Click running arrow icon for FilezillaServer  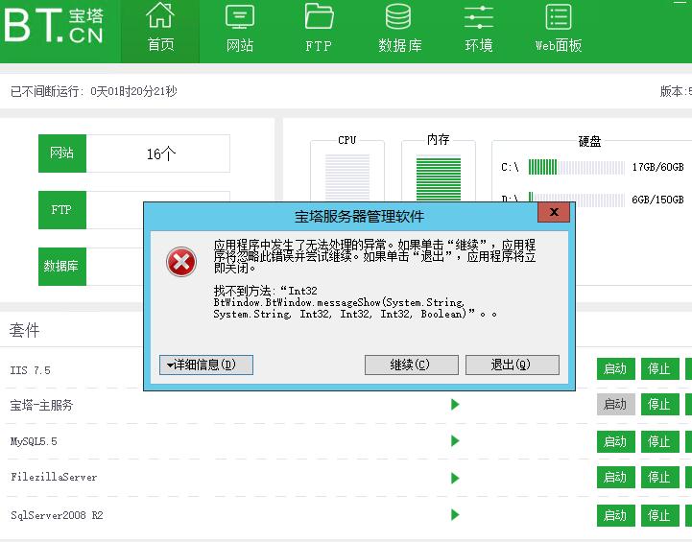tap(456, 478)
